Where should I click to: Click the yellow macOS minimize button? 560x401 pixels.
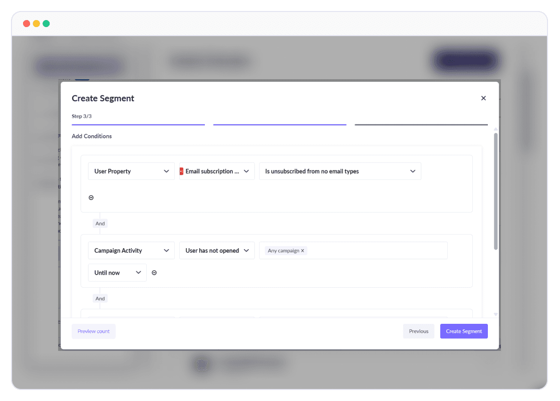[x=37, y=24]
